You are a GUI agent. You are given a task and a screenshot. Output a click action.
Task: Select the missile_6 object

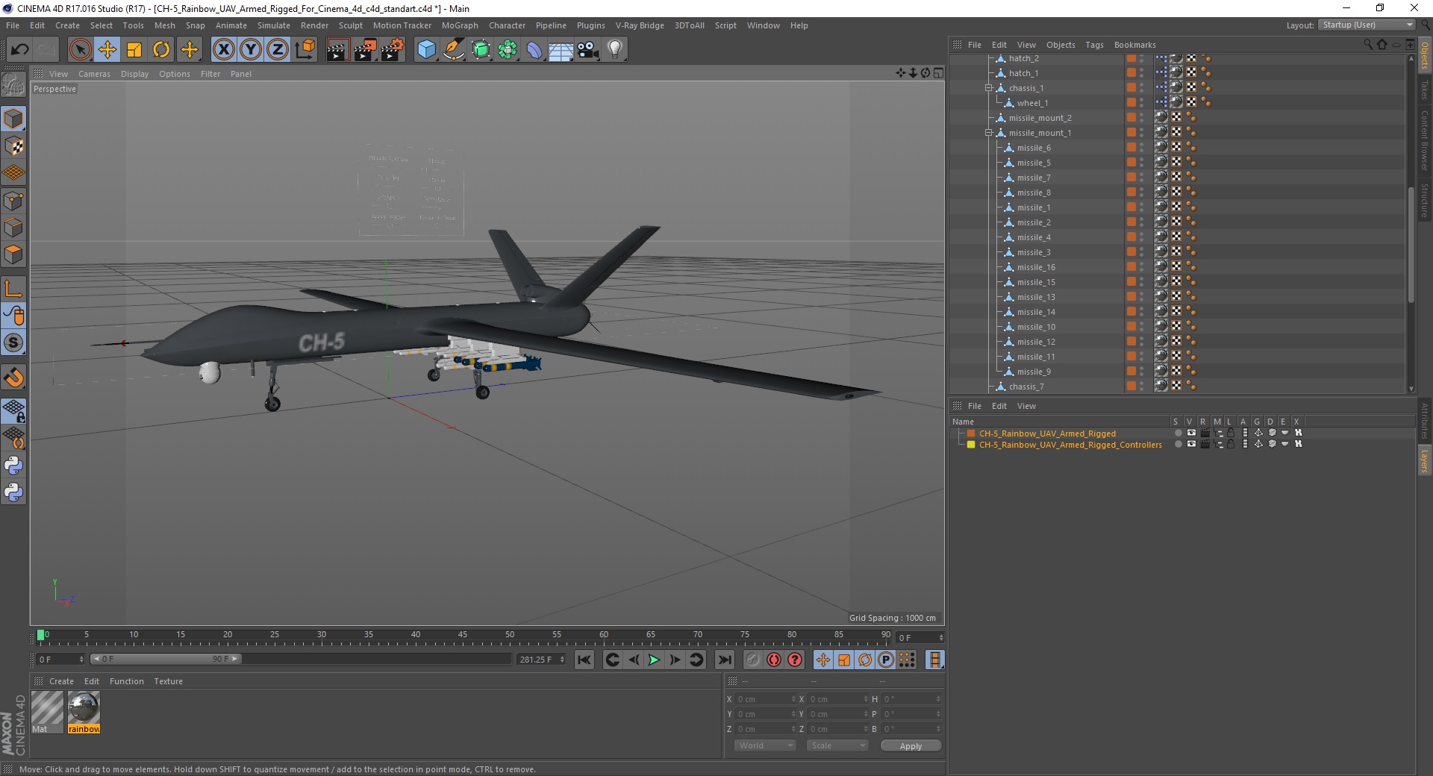point(1033,148)
